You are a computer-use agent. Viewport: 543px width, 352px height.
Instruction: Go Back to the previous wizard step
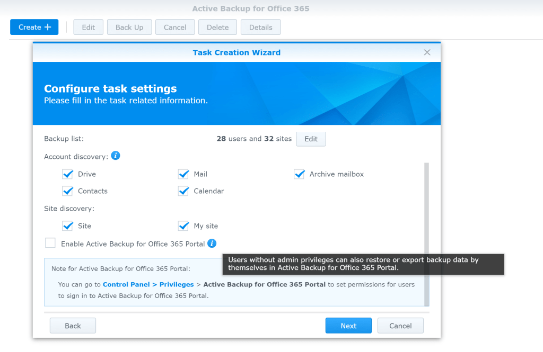(73, 326)
